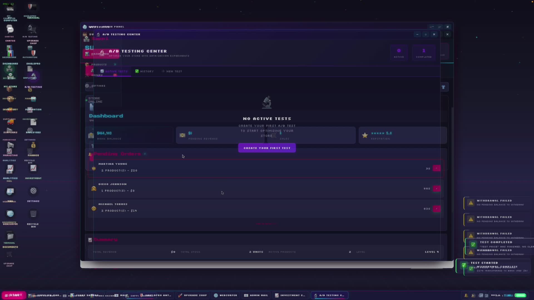Click the notification bell in system tray

click(466, 295)
